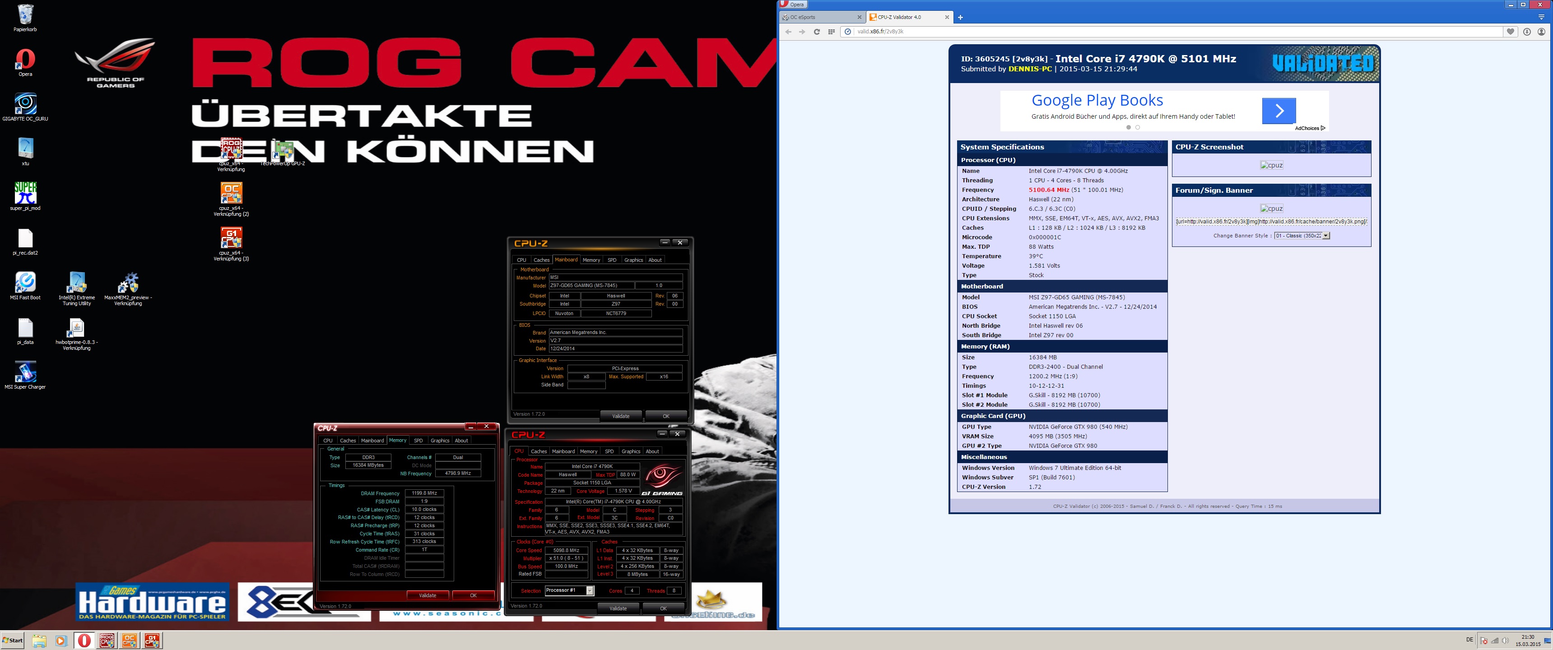Open About tab in orange Mainboard CPU-Z

tap(655, 260)
